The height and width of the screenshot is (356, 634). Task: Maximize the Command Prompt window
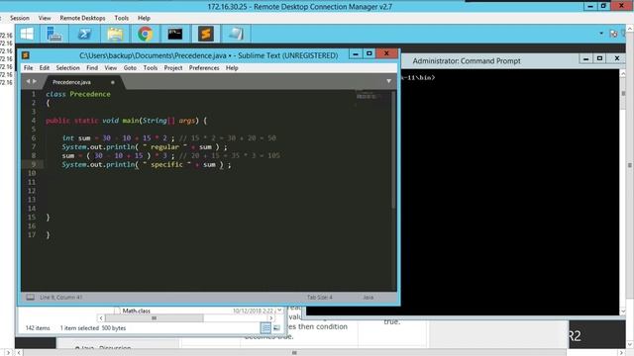point(599,59)
